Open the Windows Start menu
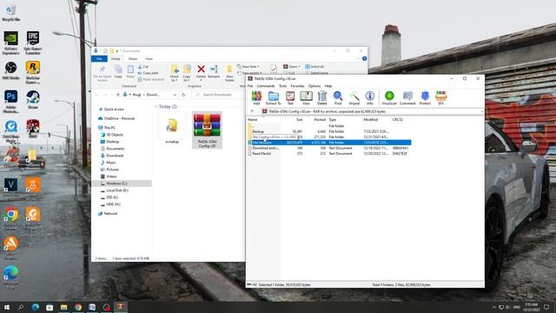Screen dimensions: 556x313 (7, 307)
